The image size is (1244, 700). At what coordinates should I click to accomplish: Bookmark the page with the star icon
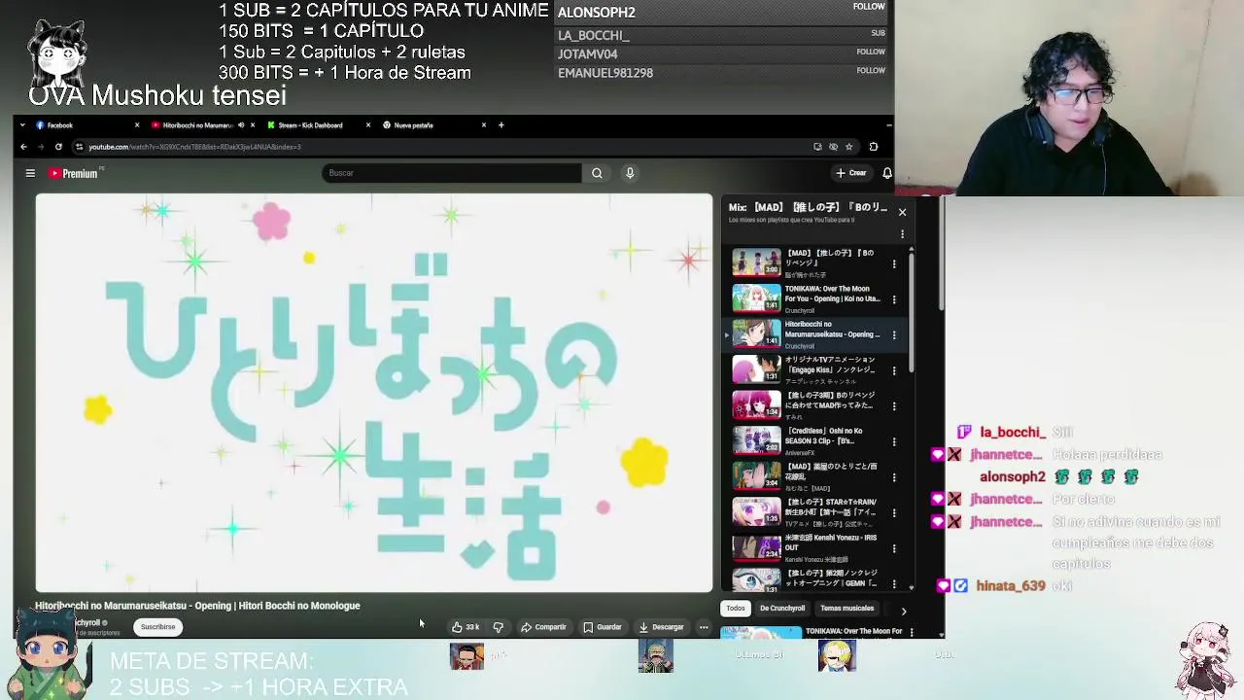(x=848, y=147)
